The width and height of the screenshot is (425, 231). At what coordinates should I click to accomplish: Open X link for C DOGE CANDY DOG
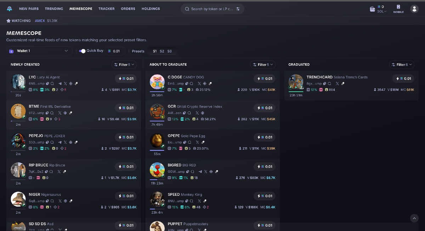click(x=199, y=83)
